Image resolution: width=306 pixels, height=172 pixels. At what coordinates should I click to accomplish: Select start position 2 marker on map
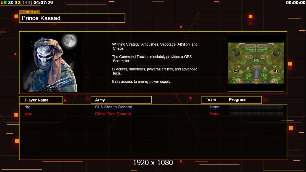[236, 71]
